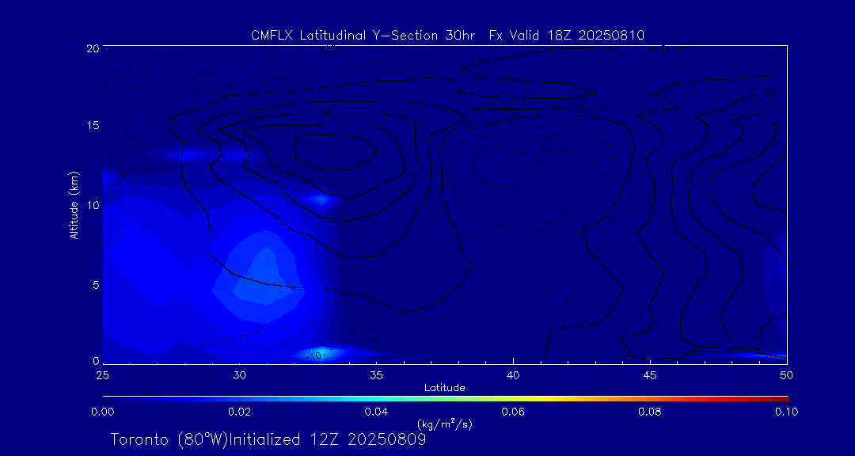Select the 0.00 colorbar minimum label

click(103, 412)
